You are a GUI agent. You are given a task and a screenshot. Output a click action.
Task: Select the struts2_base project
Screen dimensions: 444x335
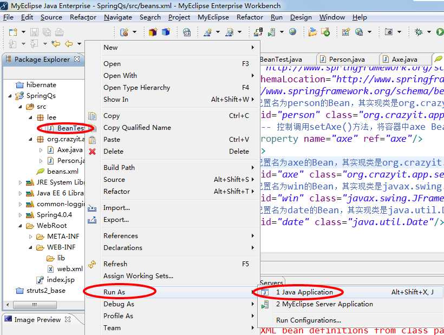[x=41, y=291]
